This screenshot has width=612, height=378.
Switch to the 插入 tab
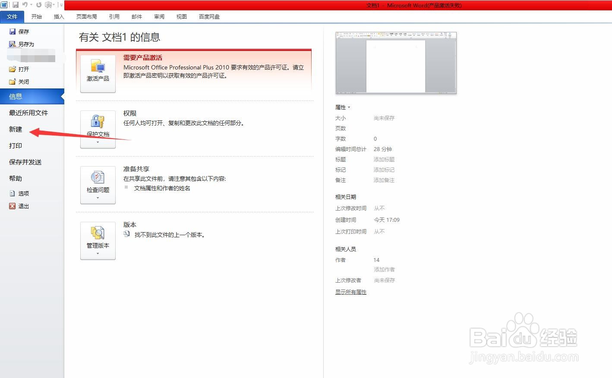point(59,16)
